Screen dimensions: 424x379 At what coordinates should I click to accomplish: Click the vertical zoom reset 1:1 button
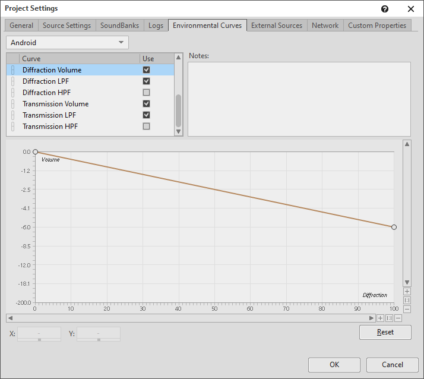[407, 301]
